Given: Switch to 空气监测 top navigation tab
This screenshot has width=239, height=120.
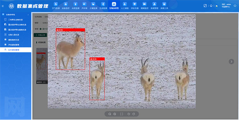Looking at the screenshot, I should [x=56, y=6].
